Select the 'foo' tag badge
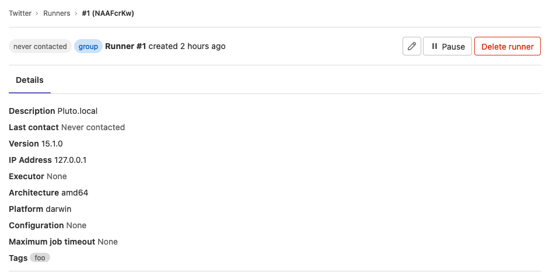The image size is (549, 272). pos(40,257)
